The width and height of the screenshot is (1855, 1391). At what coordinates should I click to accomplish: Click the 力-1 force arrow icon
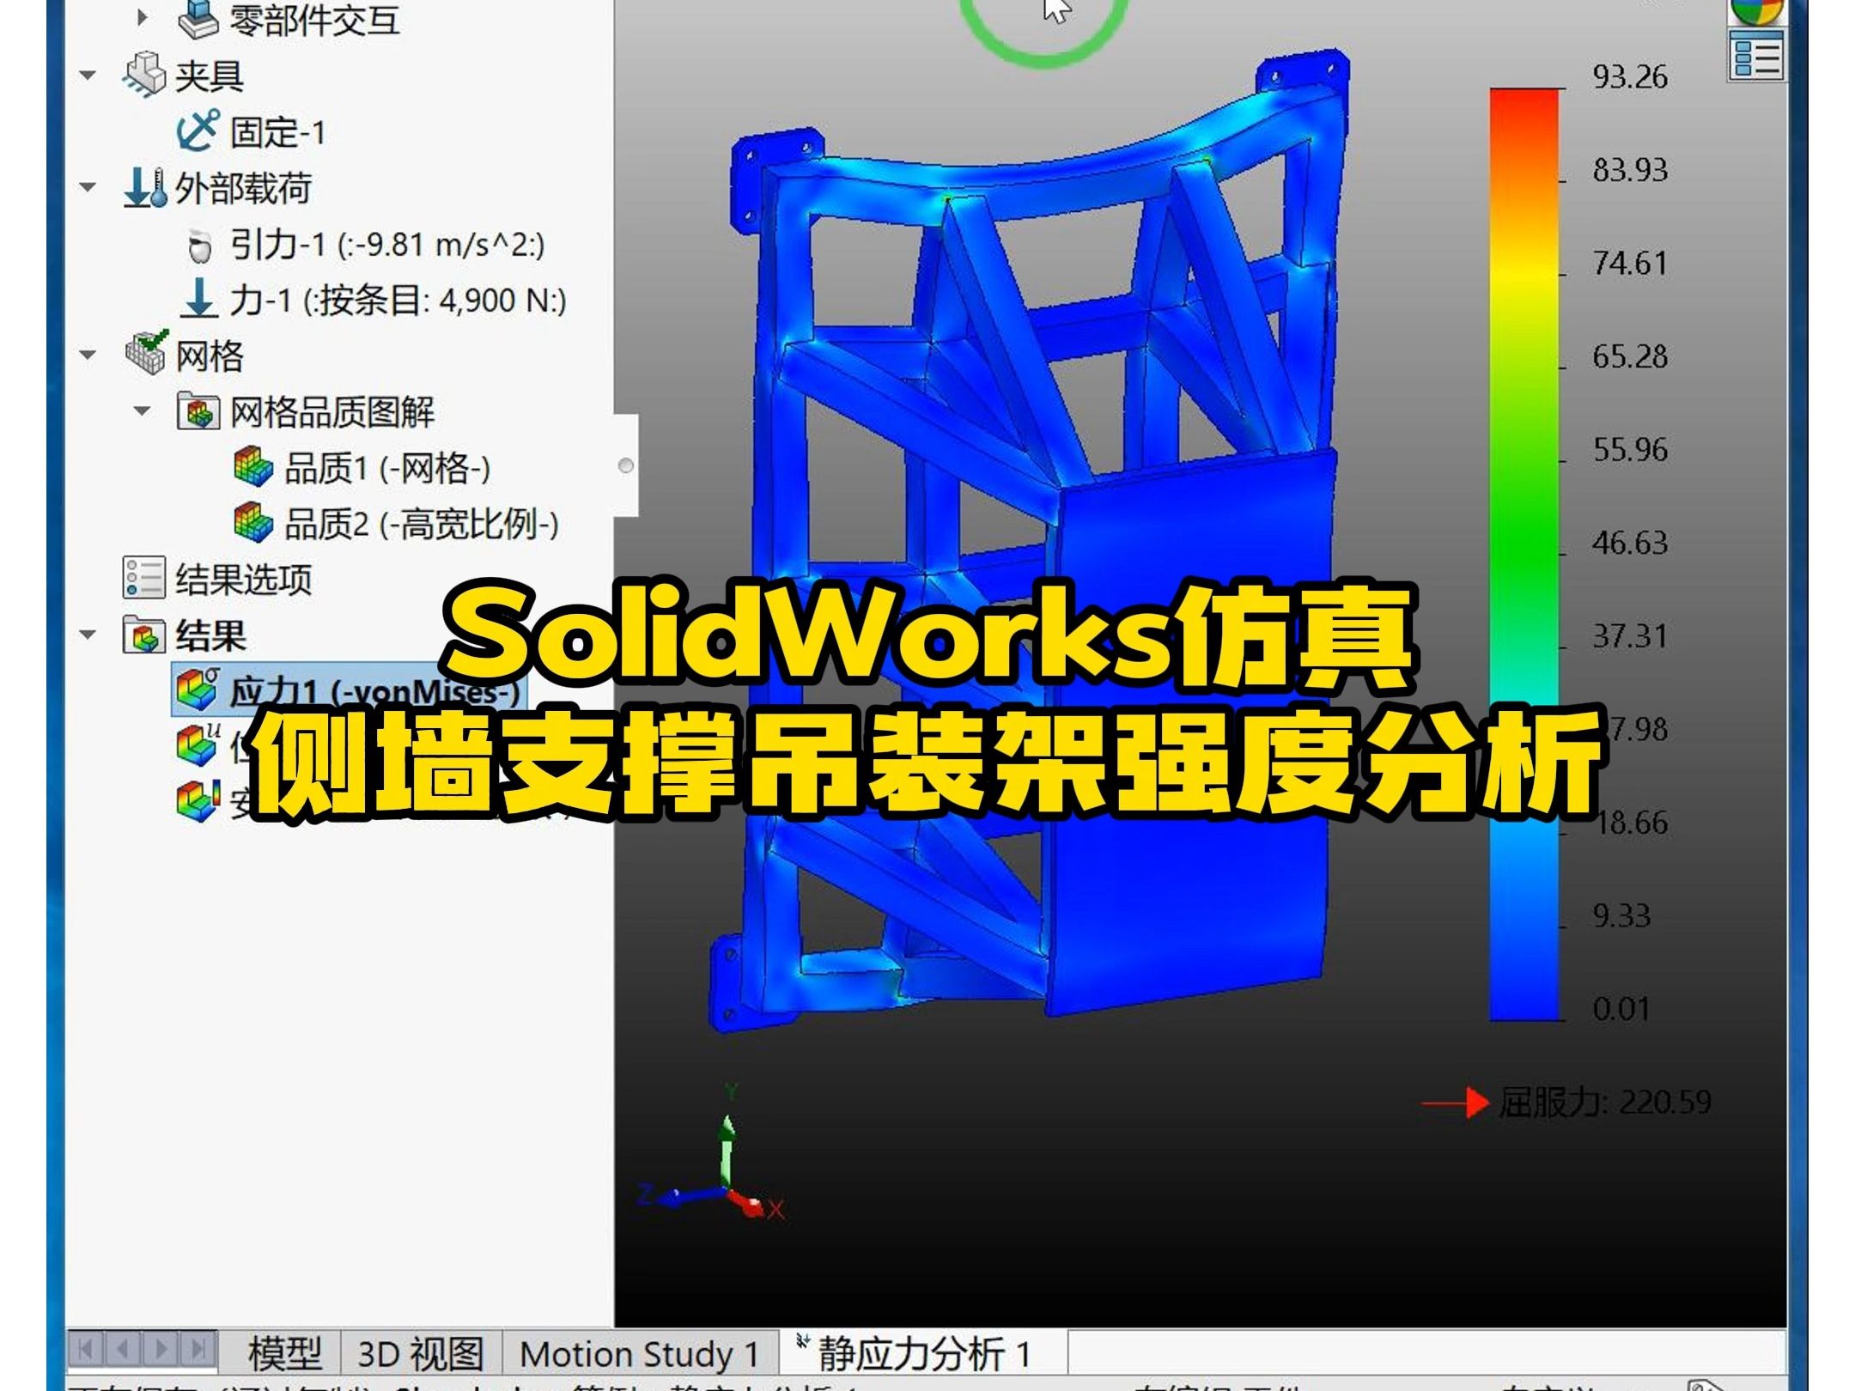(x=198, y=300)
